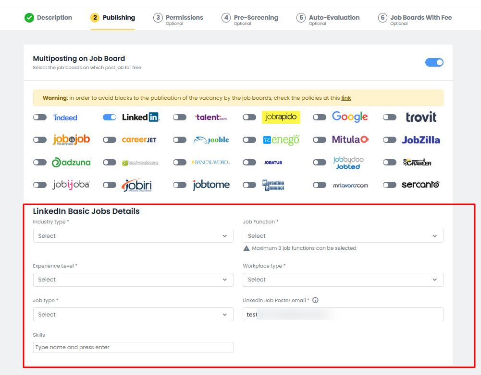This screenshot has width=481, height=375.
Task: Disable the Multiposting on Job Board switch
Action: (434, 62)
